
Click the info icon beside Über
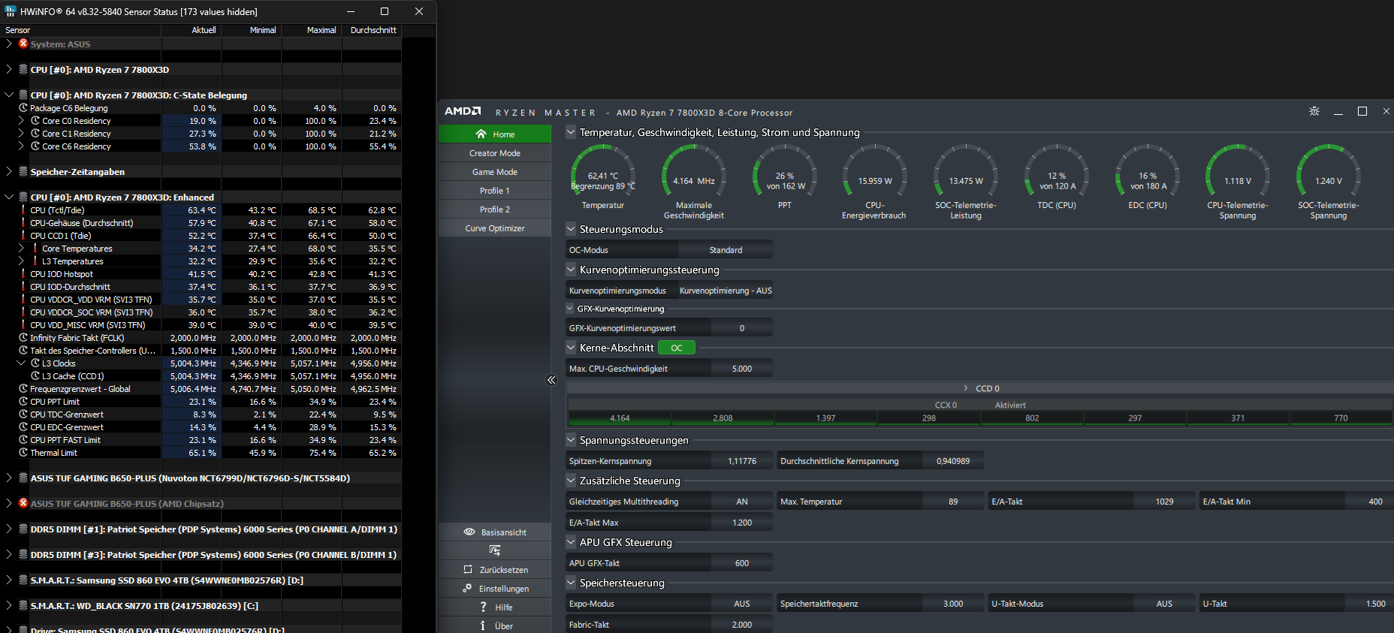pyautogui.click(x=482, y=625)
